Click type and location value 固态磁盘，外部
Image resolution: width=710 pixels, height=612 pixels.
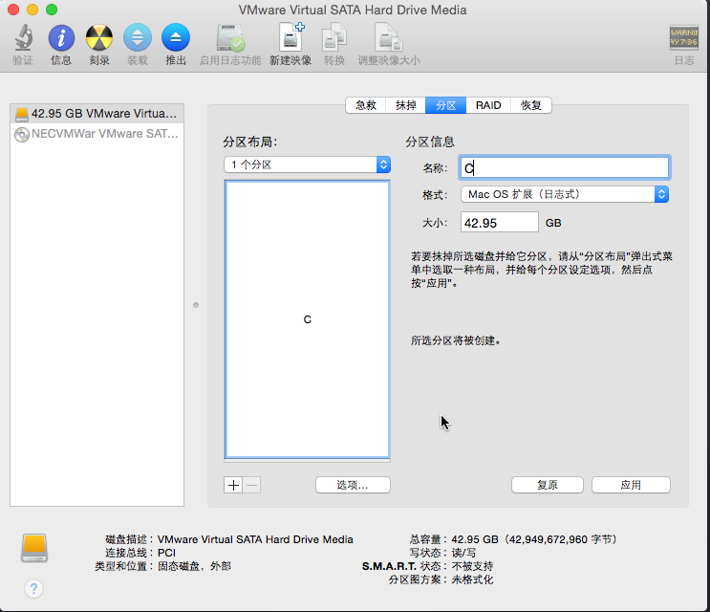(194, 566)
